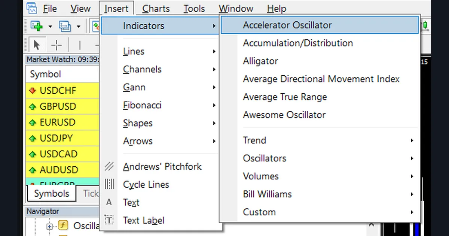Choose Accumulation/Distribution indicator
The image size is (449, 236).
pos(320,43)
